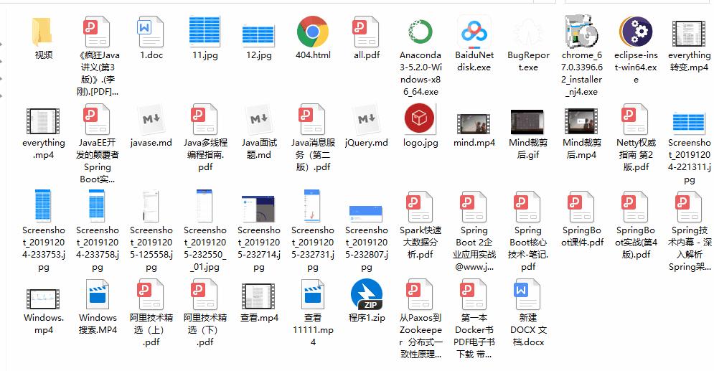Select Screenshot_20191205-125558.jpg thumbnail

(x=151, y=206)
